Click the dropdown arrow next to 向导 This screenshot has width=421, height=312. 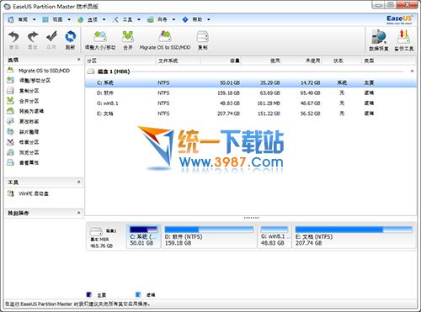pyautogui.click(x=173, y=19)
